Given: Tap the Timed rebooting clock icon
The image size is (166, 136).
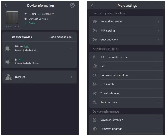Looking at the screenshot, I should pos(95,93).
